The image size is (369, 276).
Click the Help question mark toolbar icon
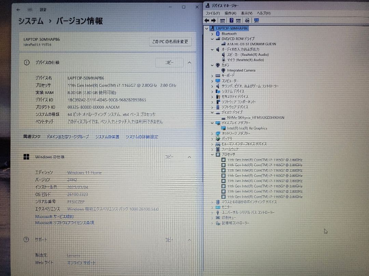[x=231, y=21]
